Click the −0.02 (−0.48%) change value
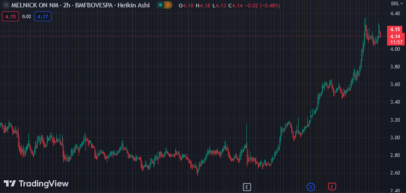This screenshot has width=406, height=193. point(262,5)
